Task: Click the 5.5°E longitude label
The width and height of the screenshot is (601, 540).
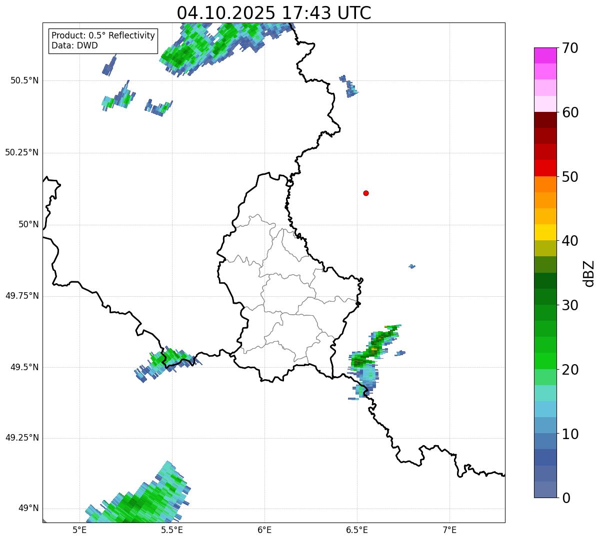Action: [172, 530]
